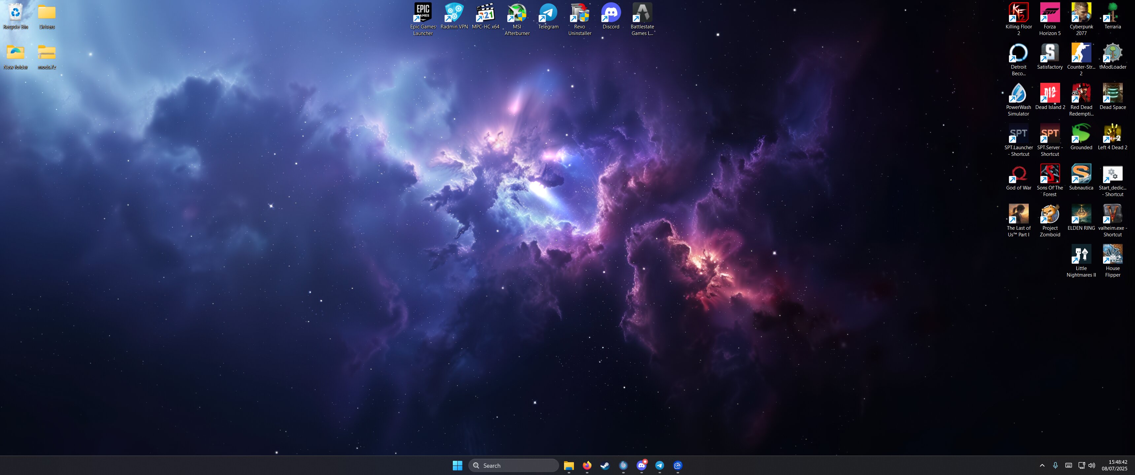This screenshot has height=475, width=1135.
Task: Select the Dead Space shortcut
Action: coord(1112,96)
